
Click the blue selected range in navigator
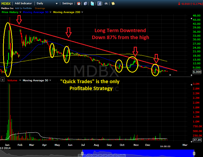[x=138, y=153]
